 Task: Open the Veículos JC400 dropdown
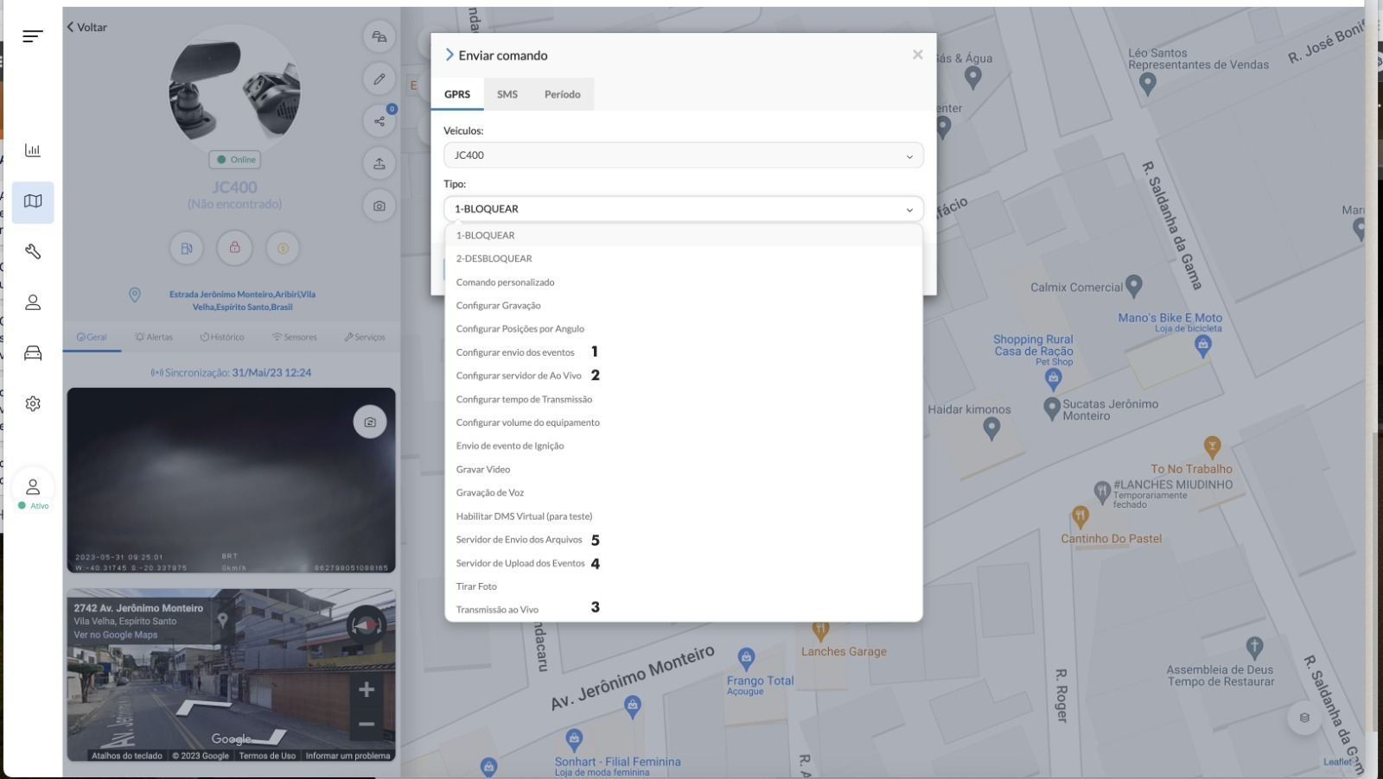[684, 155]
